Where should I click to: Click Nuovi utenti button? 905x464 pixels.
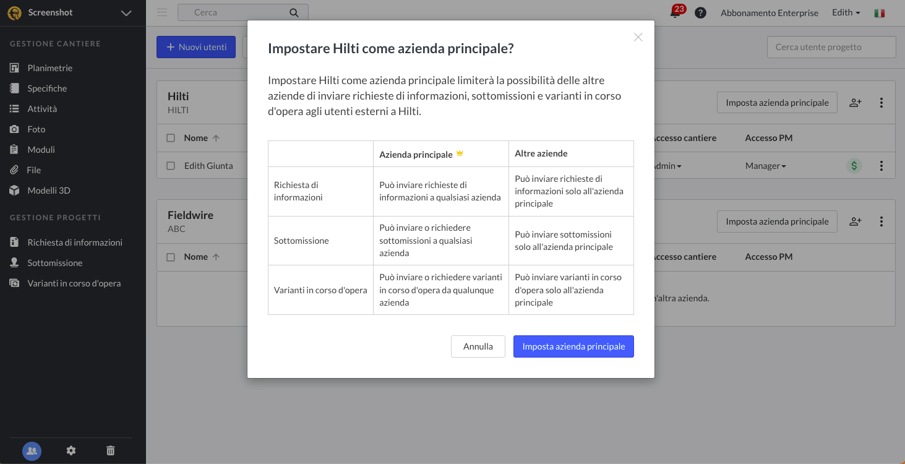click(x=196, y=47)
